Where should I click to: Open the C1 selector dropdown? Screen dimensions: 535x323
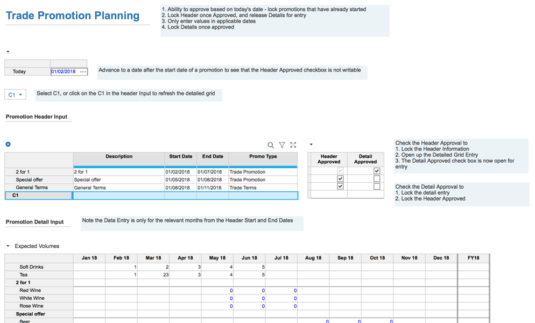pos(15,94)
